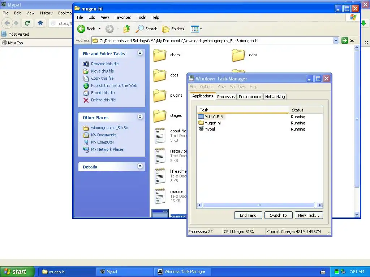Select the readme text document
370x277 pixels.
[160, 196]
